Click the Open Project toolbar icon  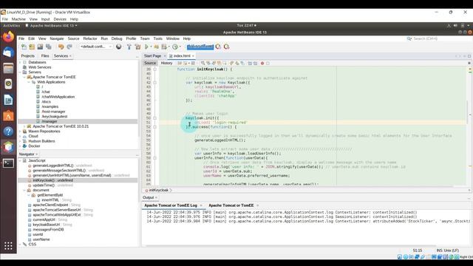pyautogui.click(x=40, y=47)
